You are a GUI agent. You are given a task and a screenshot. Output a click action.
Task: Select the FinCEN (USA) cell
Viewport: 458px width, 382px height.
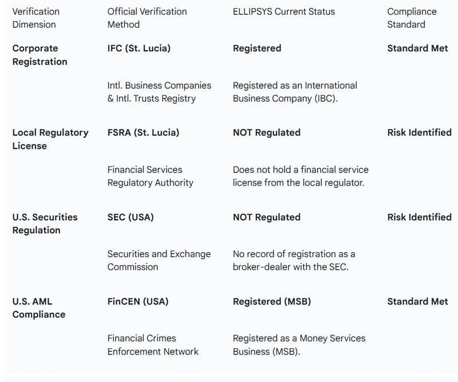[x=138, y=301]
